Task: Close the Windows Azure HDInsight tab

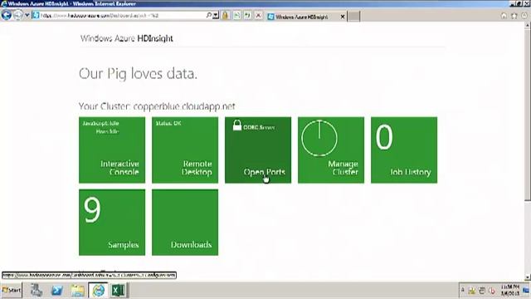Action: [x=343, y=17]
